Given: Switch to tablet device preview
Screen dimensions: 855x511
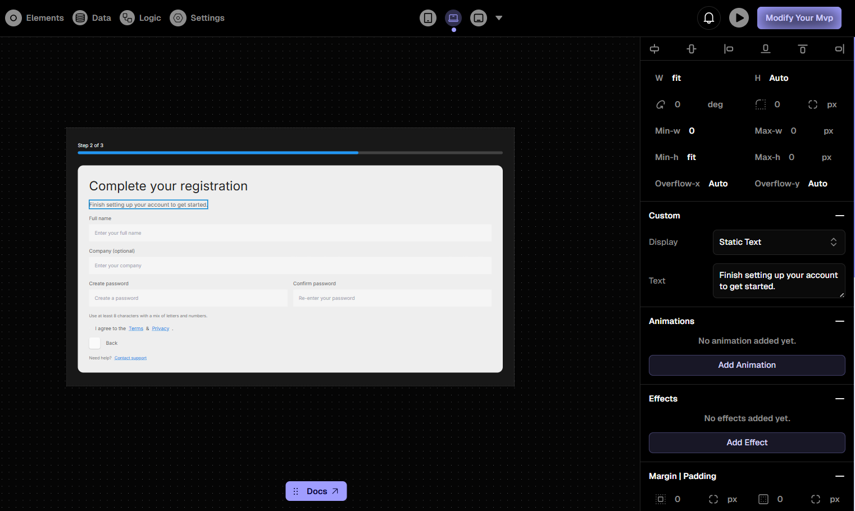Looking at the screenshot, I should pos(479,18).
